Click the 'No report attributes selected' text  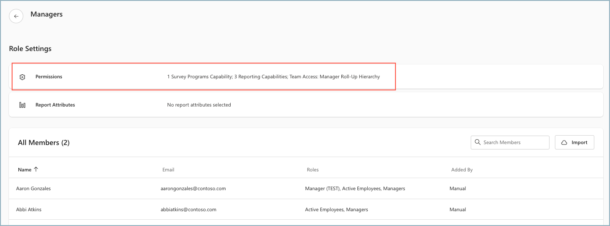pos(199,105)
